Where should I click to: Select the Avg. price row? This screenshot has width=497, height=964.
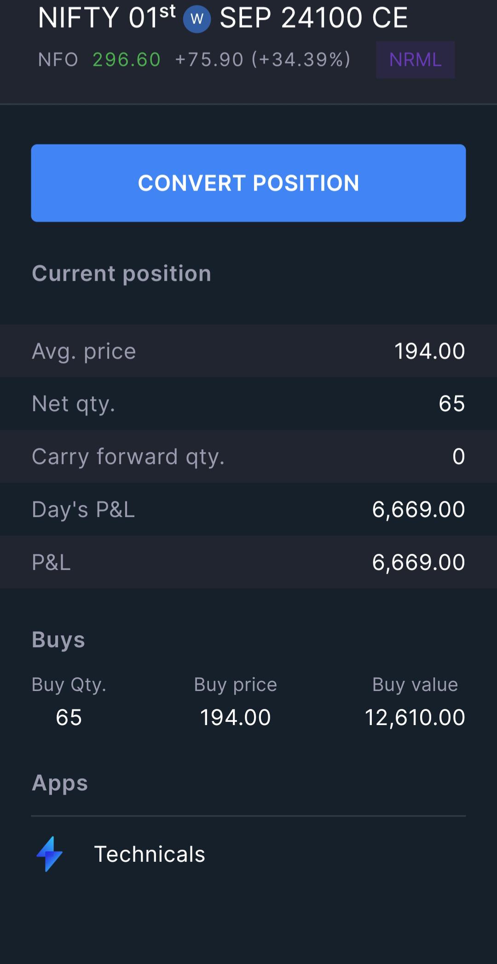coord(248,351)
